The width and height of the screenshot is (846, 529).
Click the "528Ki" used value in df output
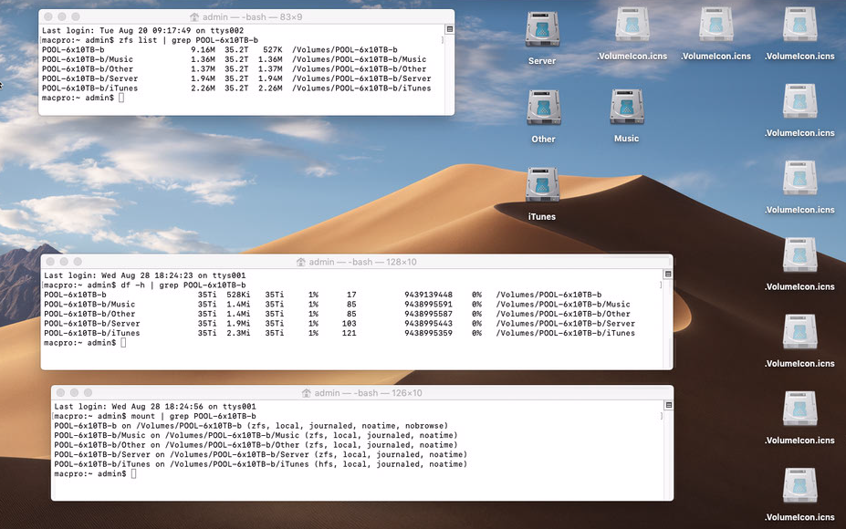pos(238,295)
